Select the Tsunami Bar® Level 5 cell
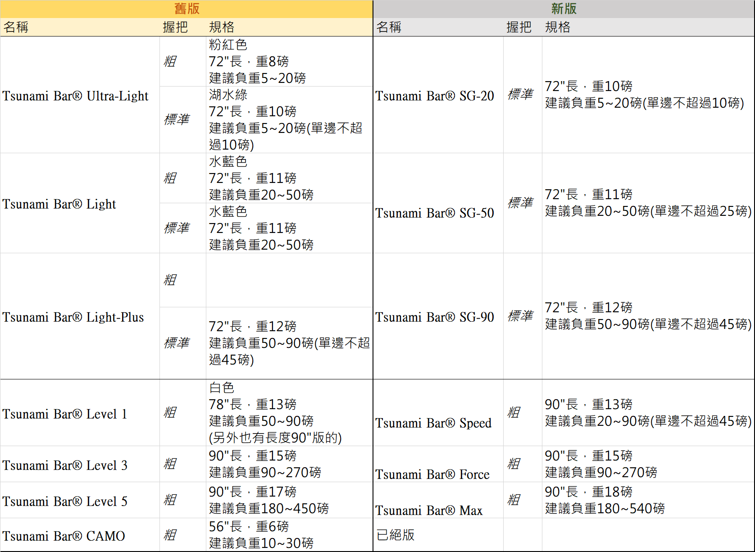The width and height of the screenshot is (755, 552). 80,500
